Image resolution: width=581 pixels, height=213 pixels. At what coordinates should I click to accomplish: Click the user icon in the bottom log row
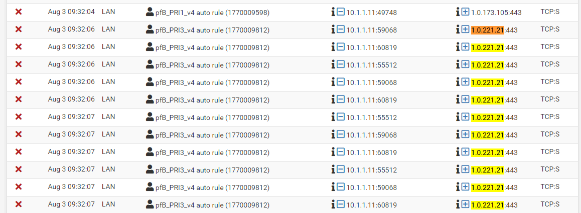click(149, 204)
